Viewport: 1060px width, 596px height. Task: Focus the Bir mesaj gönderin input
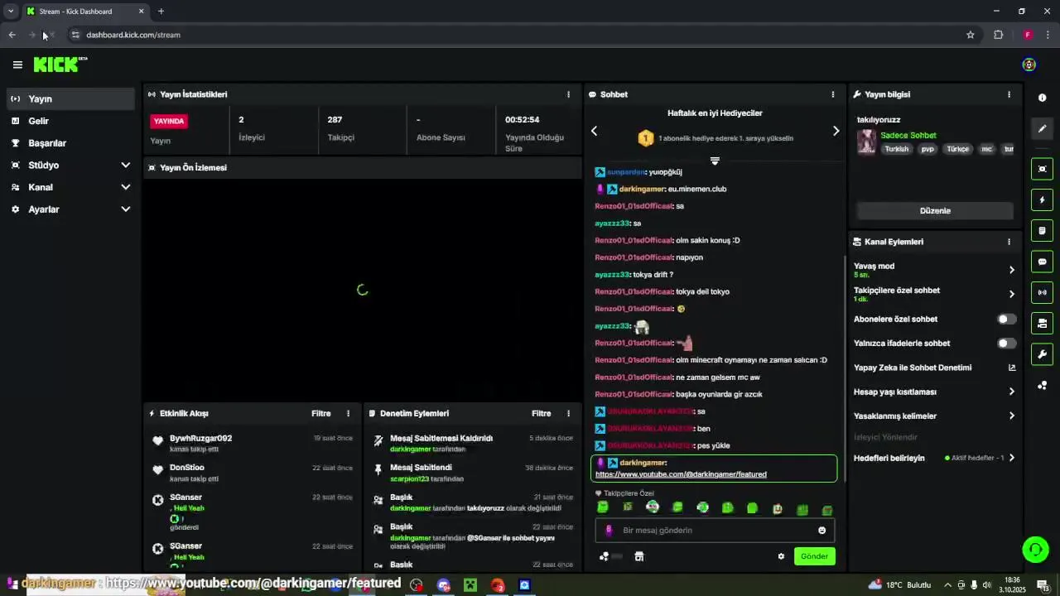[x=715, y=531]
